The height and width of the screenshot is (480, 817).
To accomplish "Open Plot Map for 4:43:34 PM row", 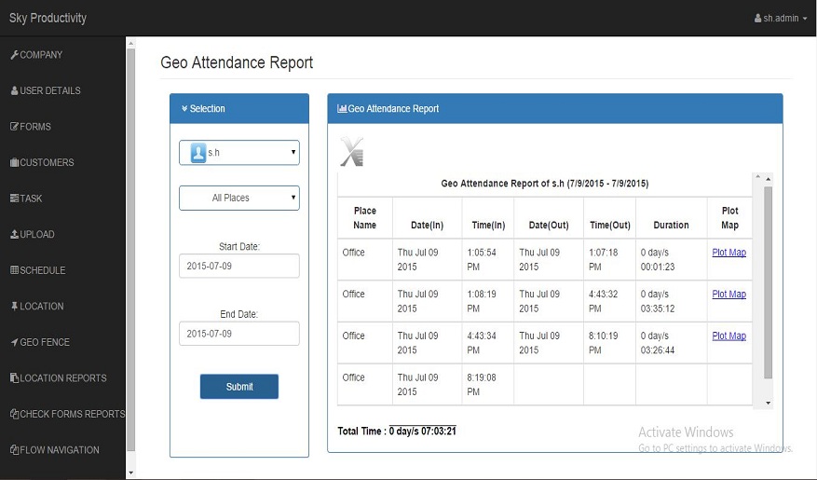I will click(x=728, y=336).
